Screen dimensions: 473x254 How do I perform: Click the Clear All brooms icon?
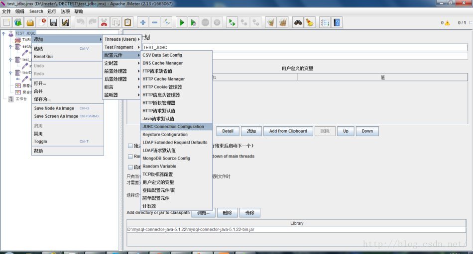283,22
